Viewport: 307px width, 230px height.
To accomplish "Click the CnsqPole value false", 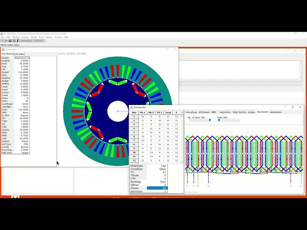I will [x=157, y=169].
